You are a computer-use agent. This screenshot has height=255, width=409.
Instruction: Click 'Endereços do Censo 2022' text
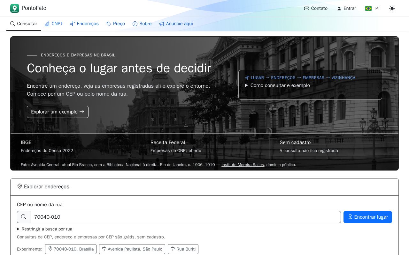pos(47,151)
